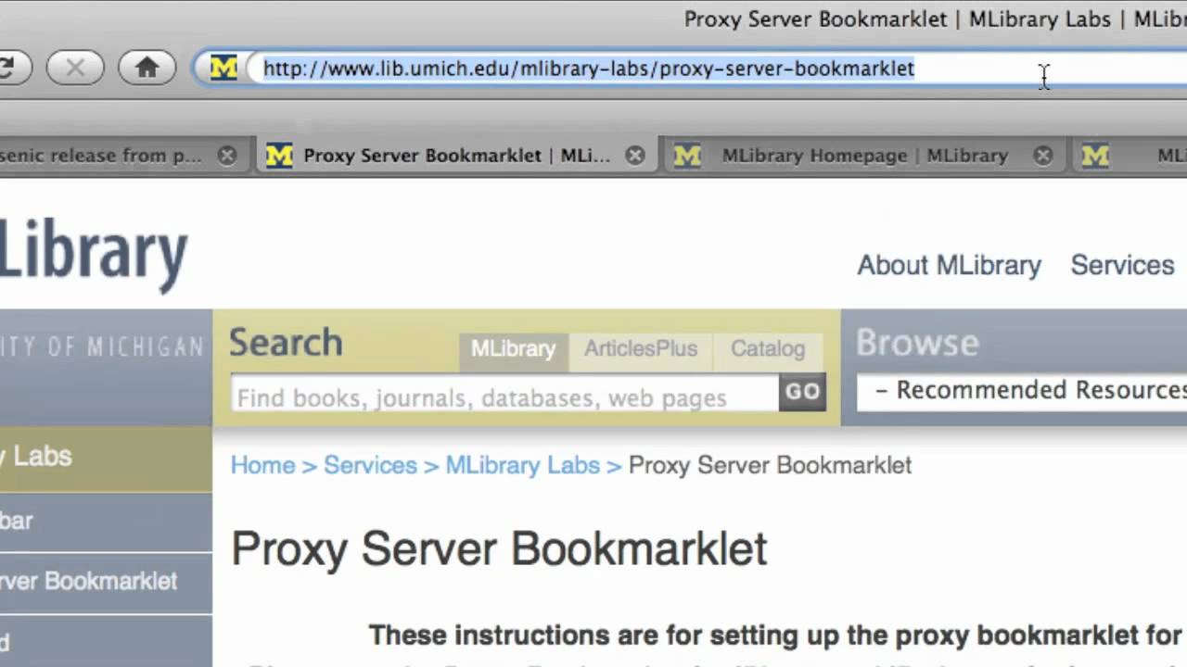
Task: Click the M favicon on MLibrary Homepage tab
Action: coord(687,156)
